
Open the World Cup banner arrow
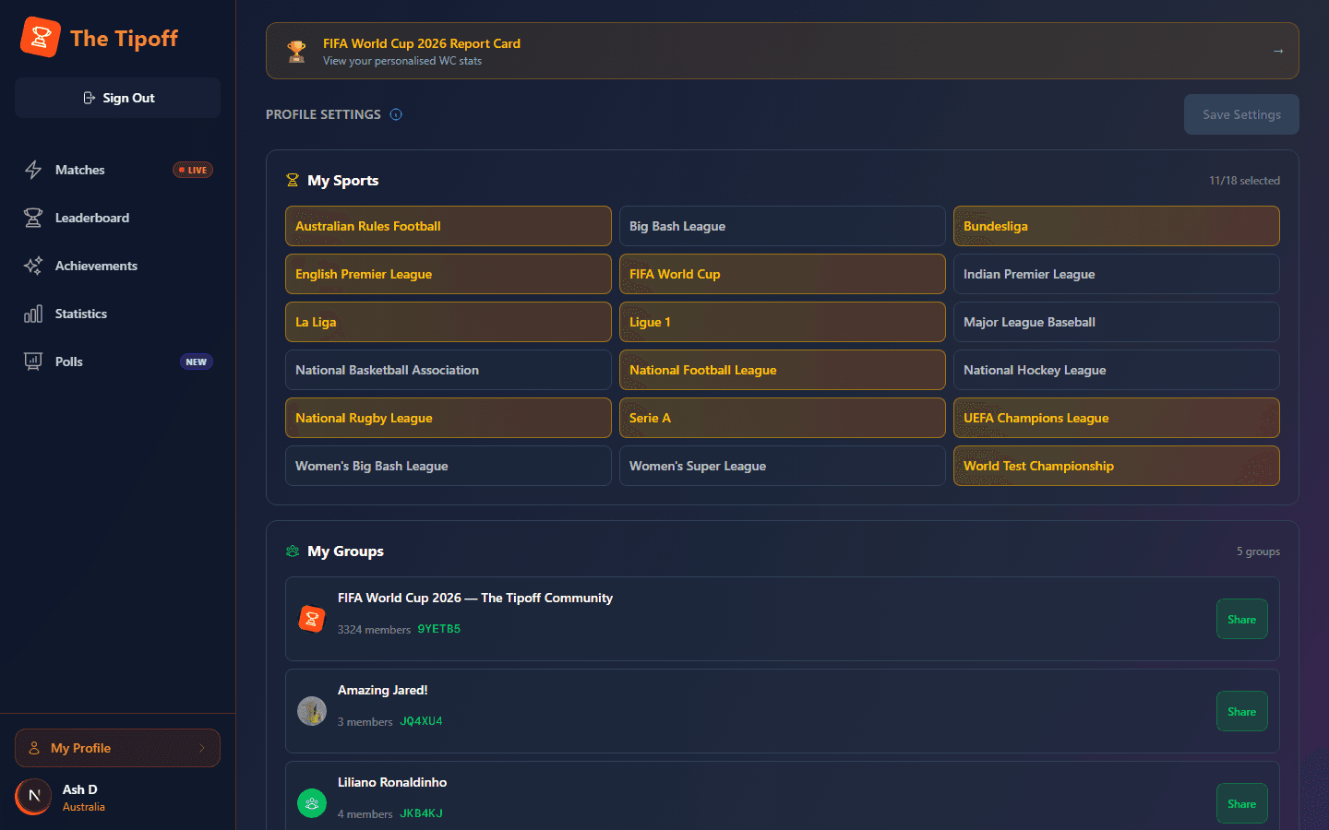tap(1278, 52)
